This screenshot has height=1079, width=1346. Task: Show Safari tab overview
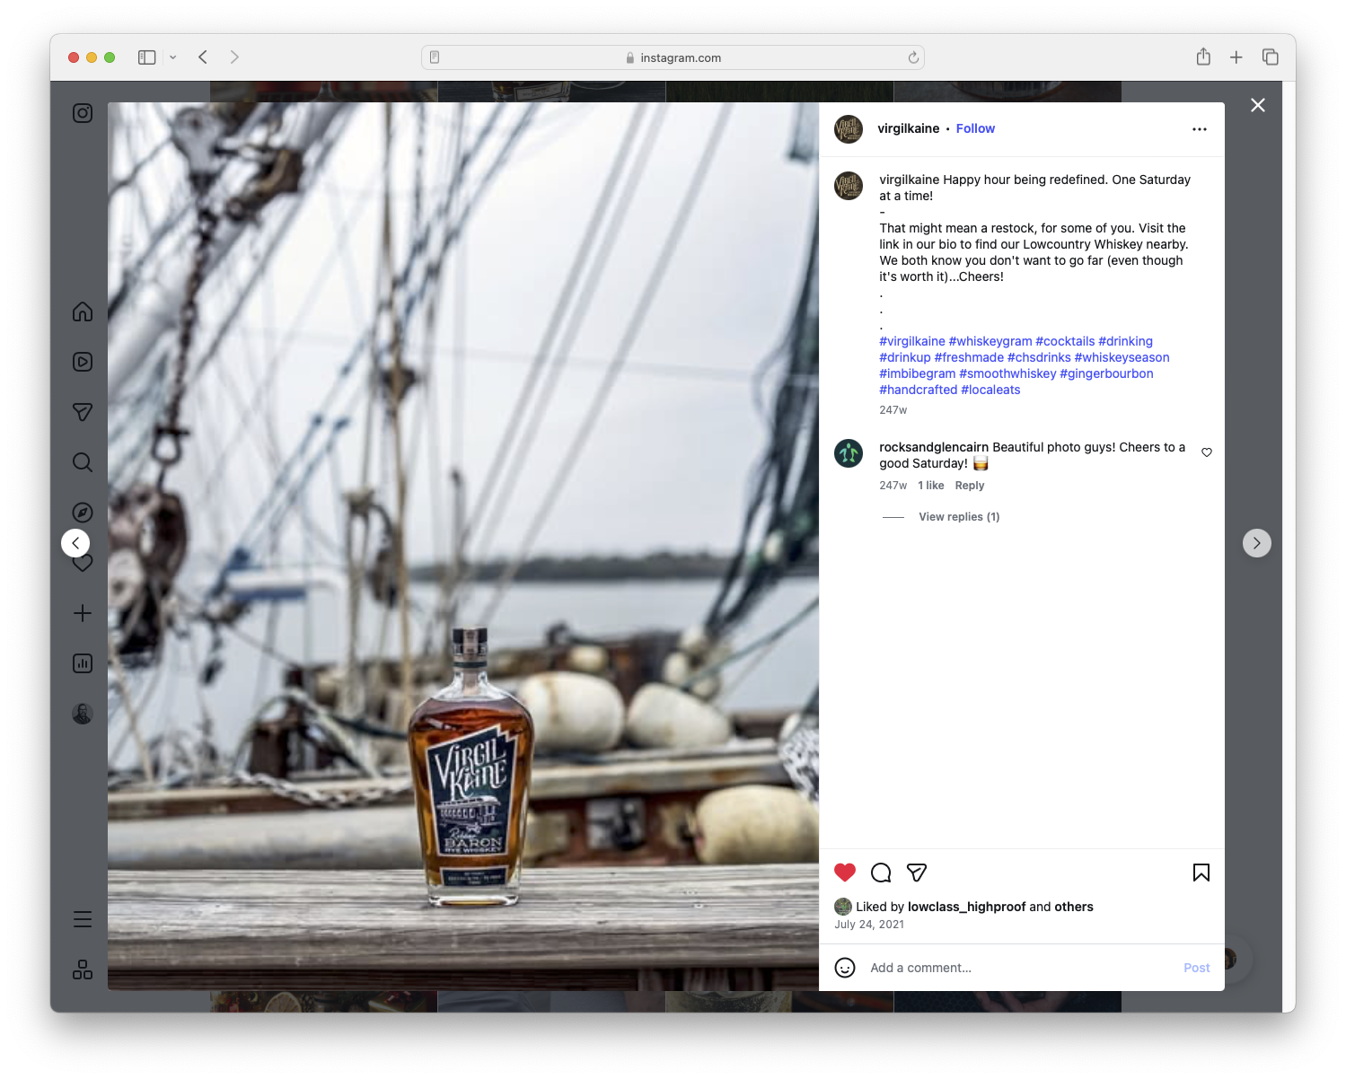[x=1271, y=57]
